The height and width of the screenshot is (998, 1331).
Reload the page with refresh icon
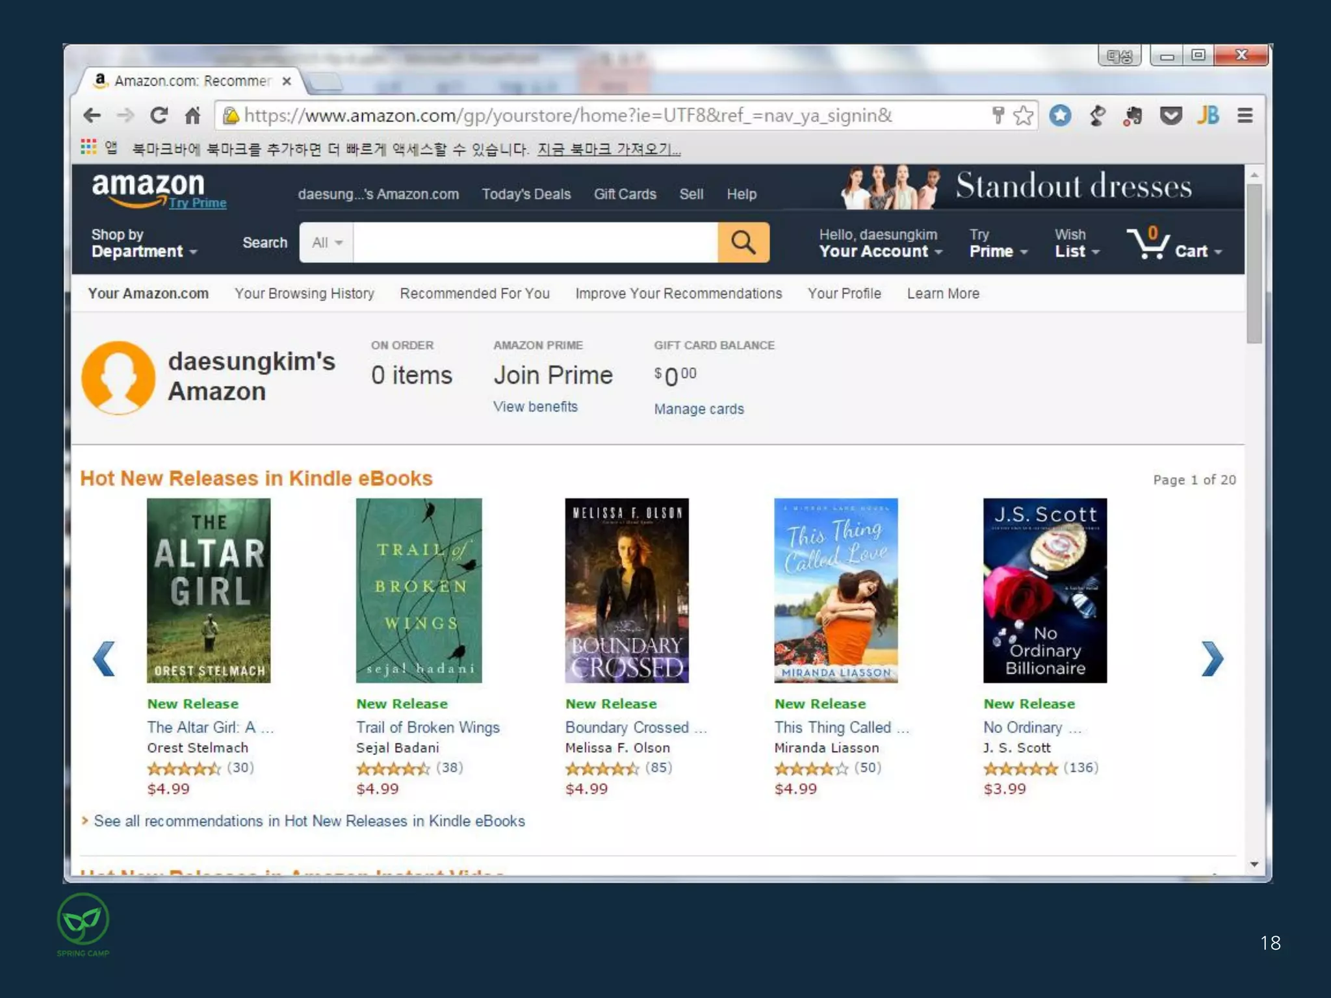159,116
